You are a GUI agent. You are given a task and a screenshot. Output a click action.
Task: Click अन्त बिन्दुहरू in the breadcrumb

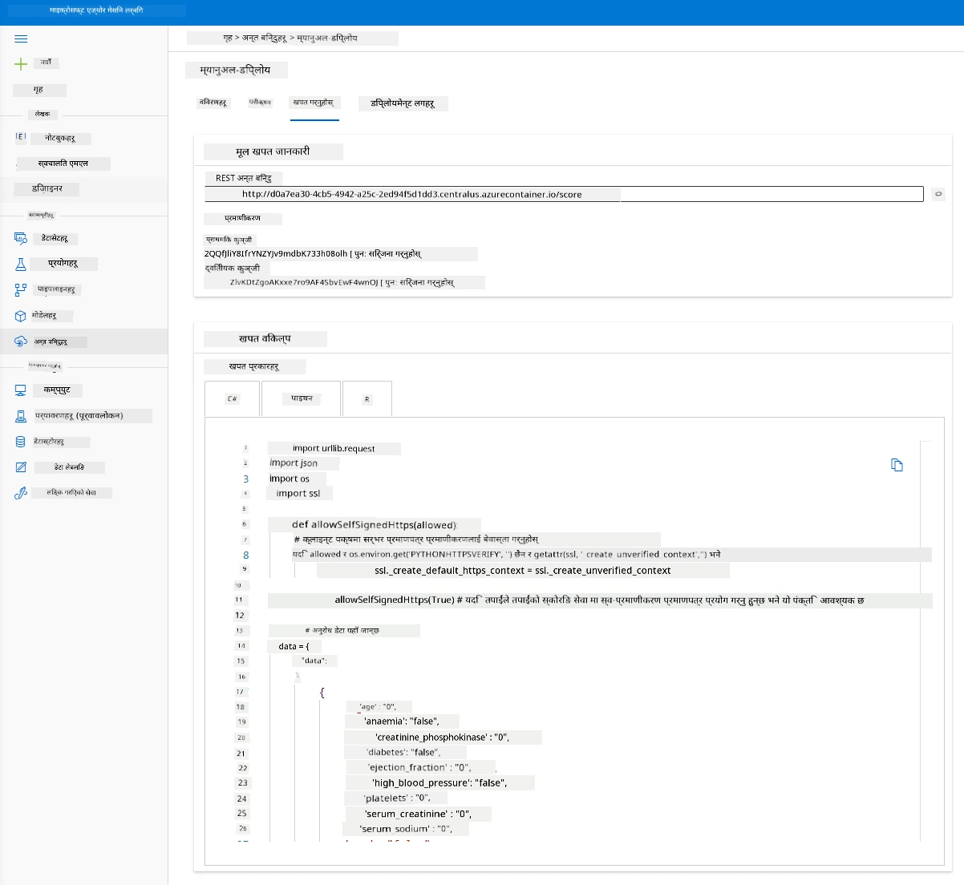pyautogui.click(x=265, y=38)
